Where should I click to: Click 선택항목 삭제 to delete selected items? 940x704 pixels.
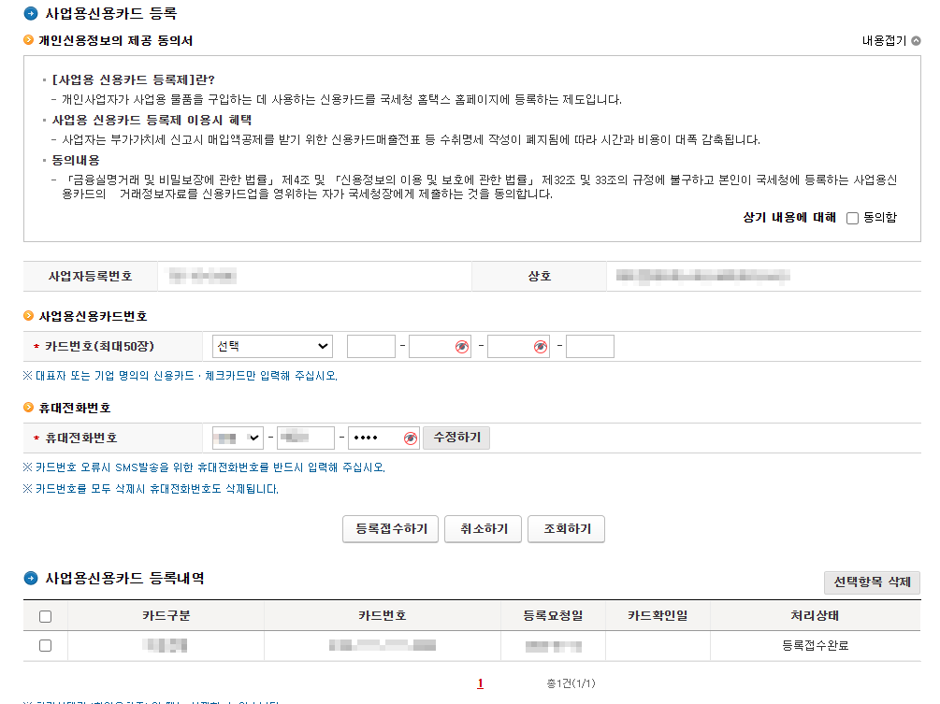871,582
